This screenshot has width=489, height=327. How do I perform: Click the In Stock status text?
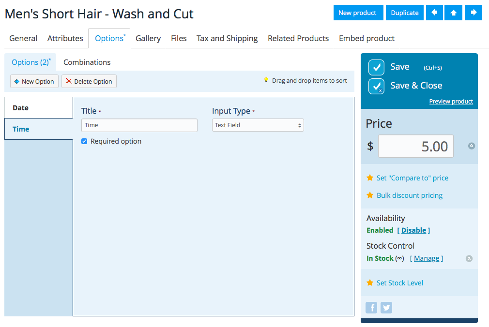click(x=380, y=258)
